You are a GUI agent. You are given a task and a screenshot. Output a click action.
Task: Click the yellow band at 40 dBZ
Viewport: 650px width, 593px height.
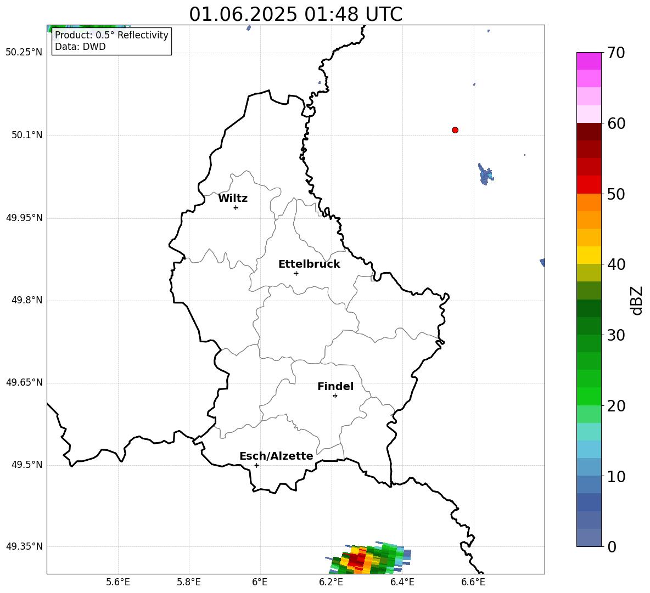(589, 255)
